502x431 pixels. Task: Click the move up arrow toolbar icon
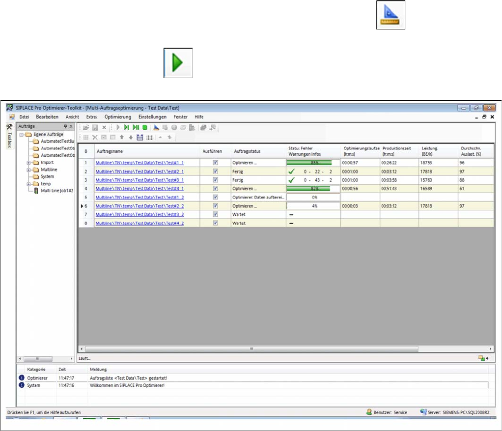[x=122, y=138]
